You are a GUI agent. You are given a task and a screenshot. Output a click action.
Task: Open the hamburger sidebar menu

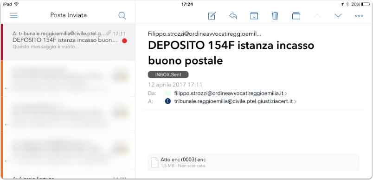13,16
